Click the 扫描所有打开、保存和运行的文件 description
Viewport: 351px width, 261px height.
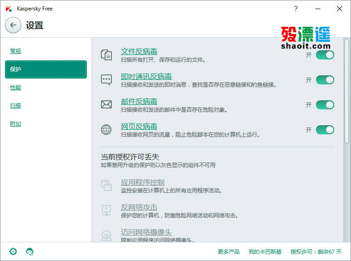163,60
